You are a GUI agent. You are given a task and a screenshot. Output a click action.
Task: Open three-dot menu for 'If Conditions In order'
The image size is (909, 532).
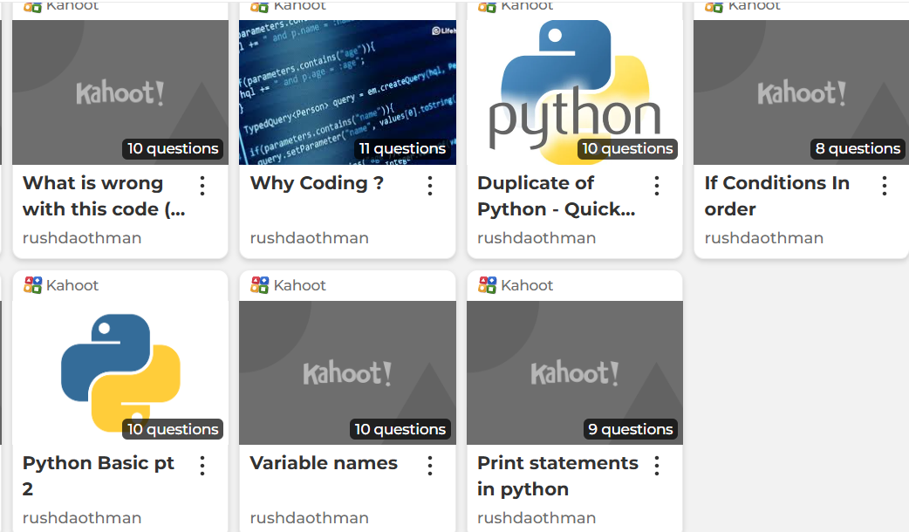(884, 186)
